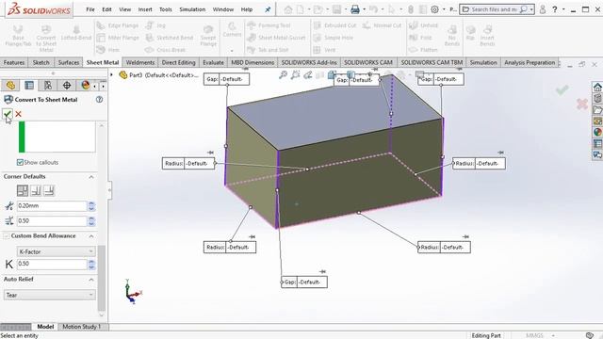The height and width of the screenshot is (339, 603).
Task: Open the FeatureManager design tree tab
Action: pyautogui.click(x=10, y=85)
